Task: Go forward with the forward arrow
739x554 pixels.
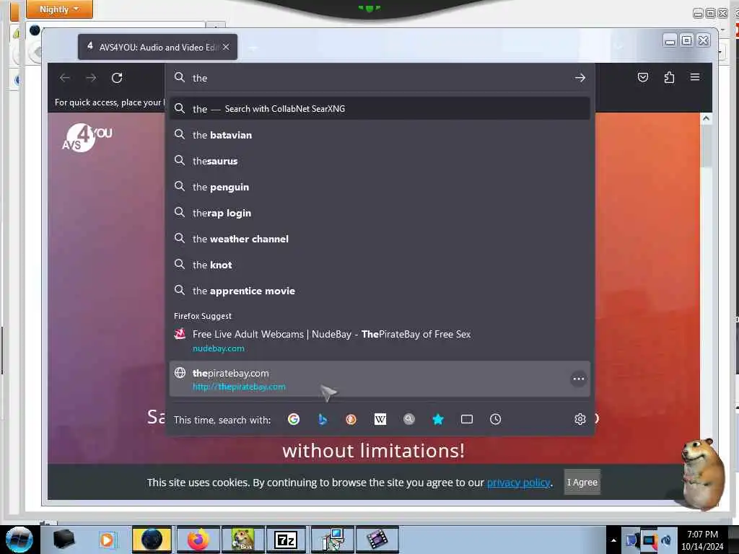Action: 91,78
